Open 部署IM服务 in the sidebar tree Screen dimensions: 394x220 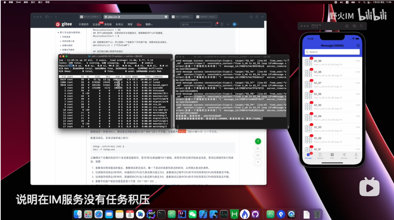(67, 46)
